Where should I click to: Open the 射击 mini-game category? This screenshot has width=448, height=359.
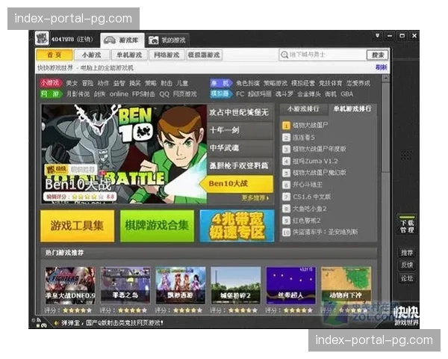click(167, 83)
